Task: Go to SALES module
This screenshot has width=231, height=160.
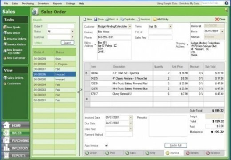Action: point(16,133)
